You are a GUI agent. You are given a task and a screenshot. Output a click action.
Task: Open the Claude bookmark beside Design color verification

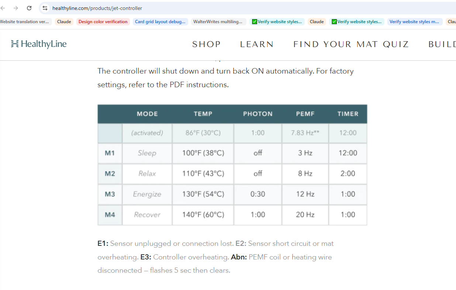[64, 22]
